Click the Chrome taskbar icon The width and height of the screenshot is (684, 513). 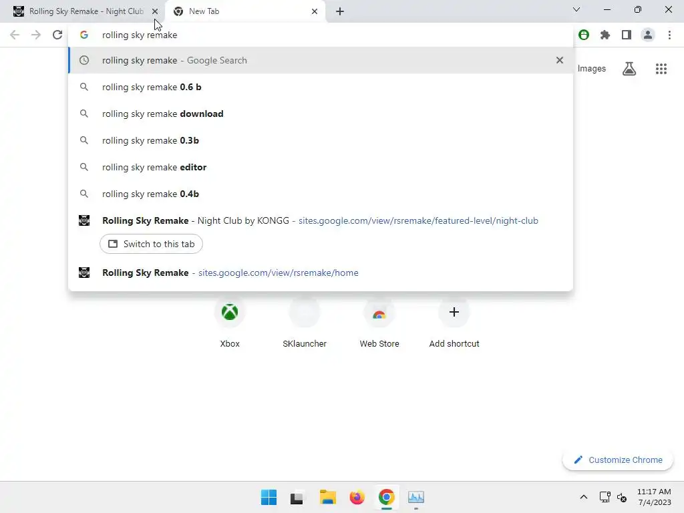(387, 497)
